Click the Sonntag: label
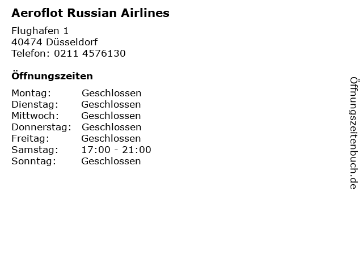This screenshot has height=272, width=363. (x=34, y=161)
